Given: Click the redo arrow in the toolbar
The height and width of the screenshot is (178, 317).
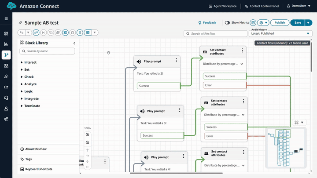Looking at the screenshot, I should [36, 33].
